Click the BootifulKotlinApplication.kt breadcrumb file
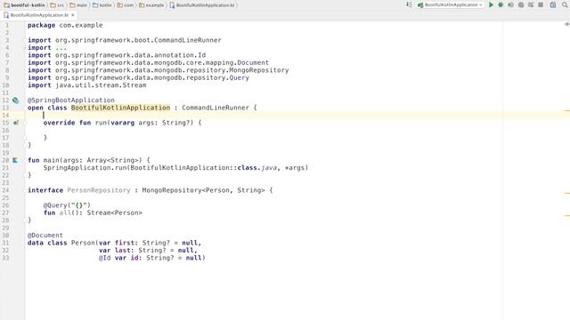 click(x=202, y=5)
